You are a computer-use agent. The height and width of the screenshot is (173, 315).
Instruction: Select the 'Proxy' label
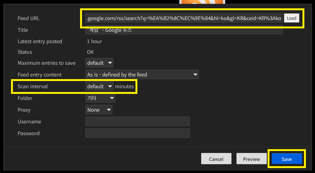coord(24,110)
